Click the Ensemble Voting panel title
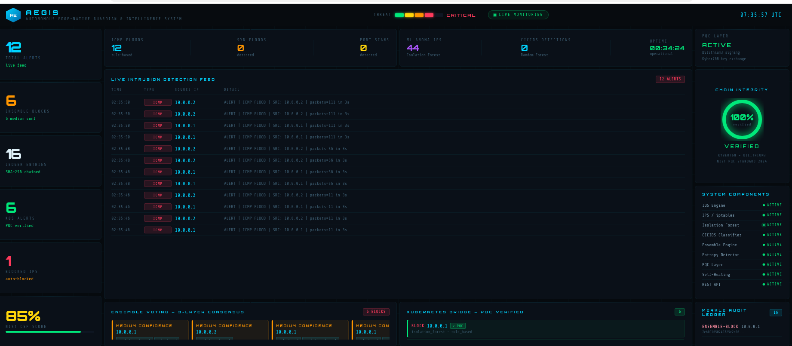 click(178, 312)
